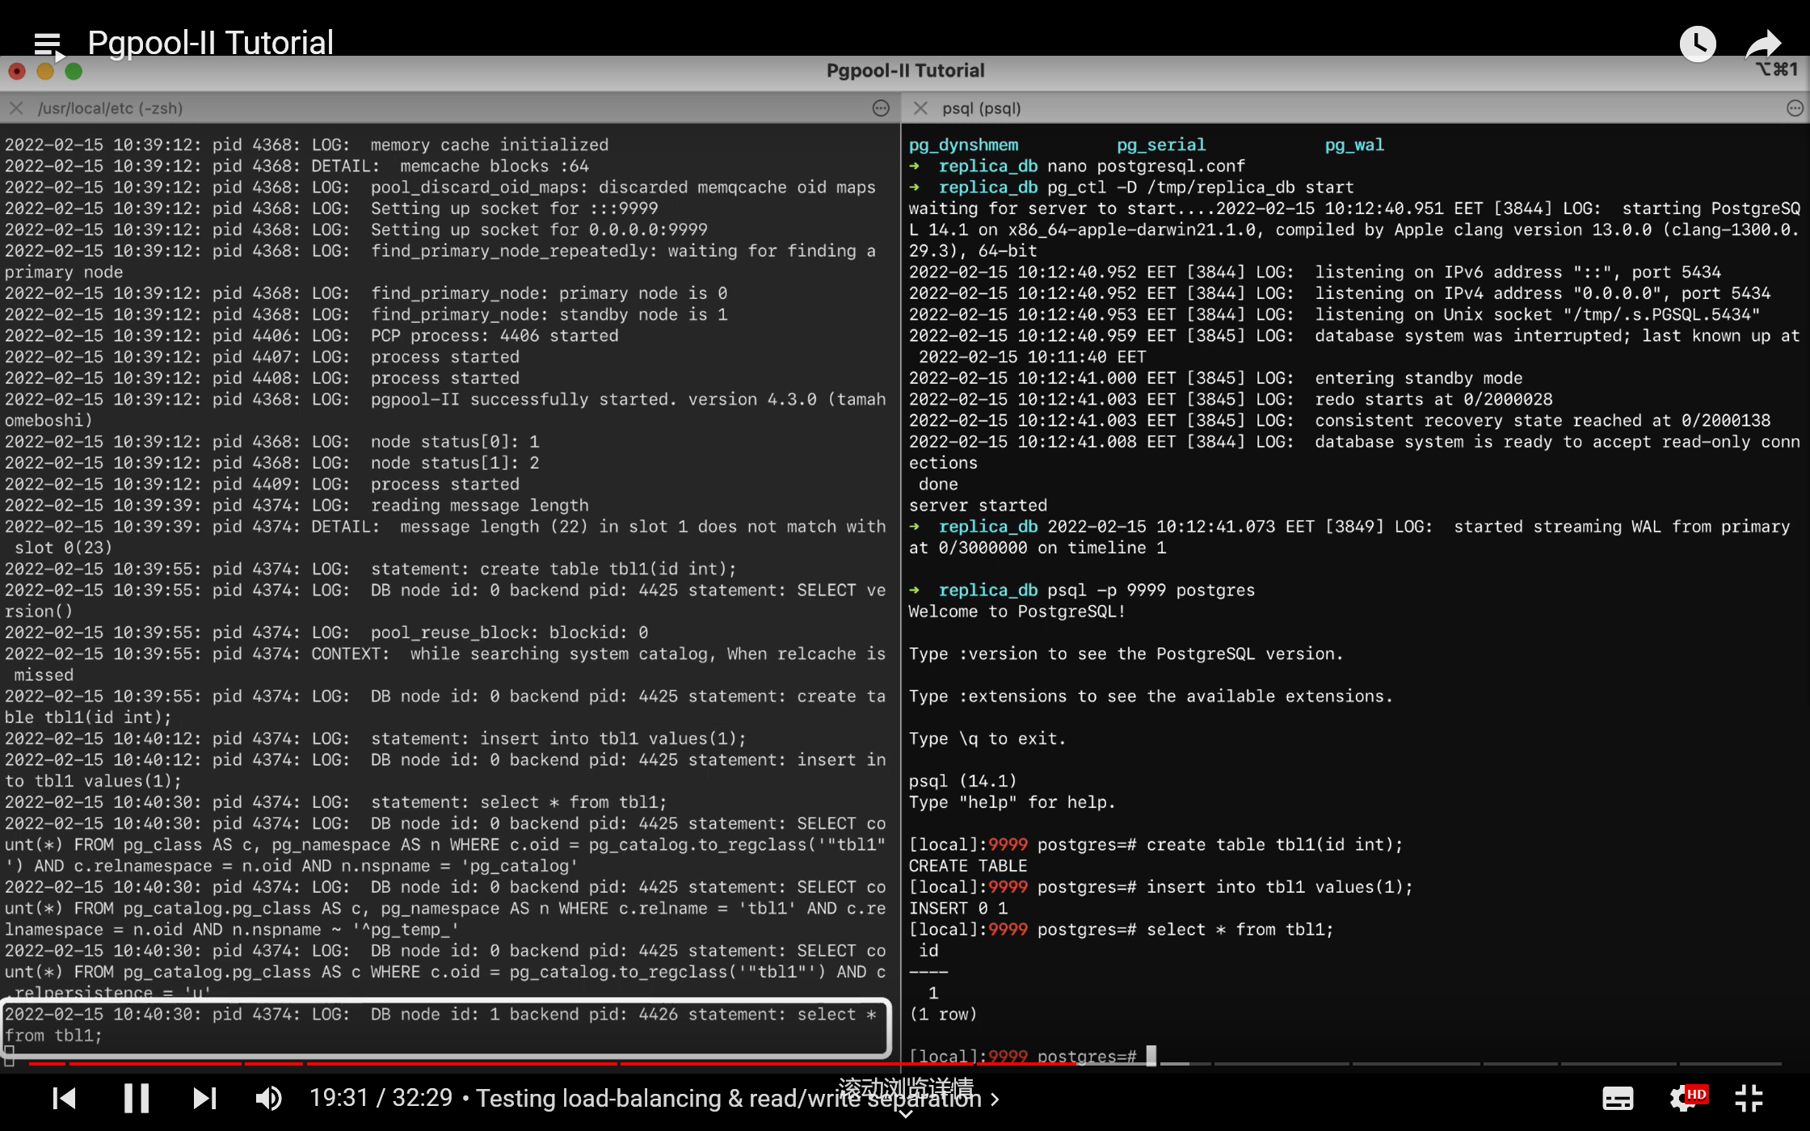Select the /usr/local/etc (-zsh) tab
Screen dimensions: 1810x1131
click(110, 108)
